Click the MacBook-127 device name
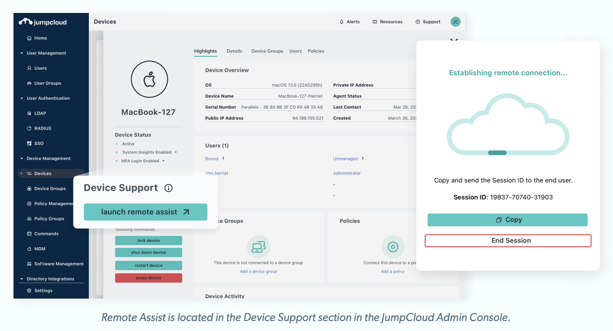The height and width of the screenshot is (331, 613). [148, 112]
